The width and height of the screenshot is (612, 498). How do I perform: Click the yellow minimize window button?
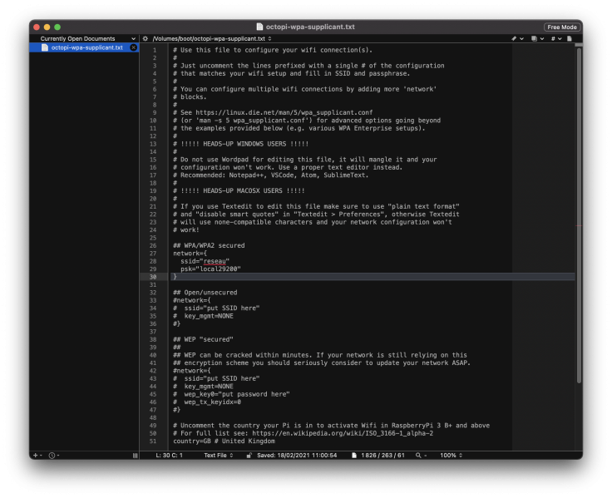47,27
